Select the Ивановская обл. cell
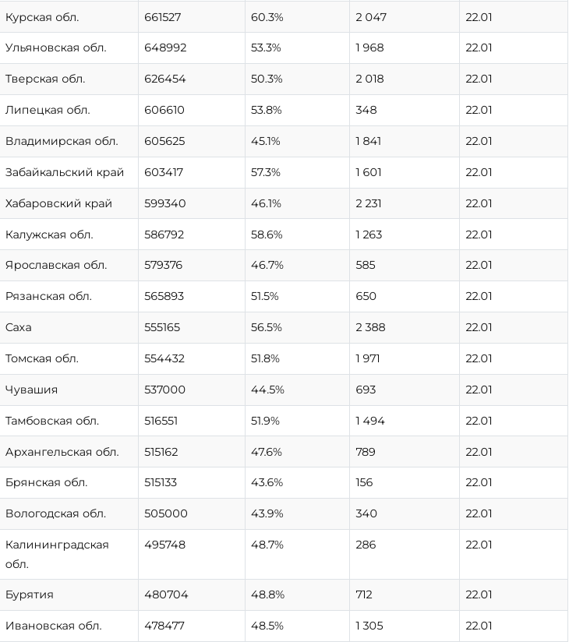 point(54,626)
